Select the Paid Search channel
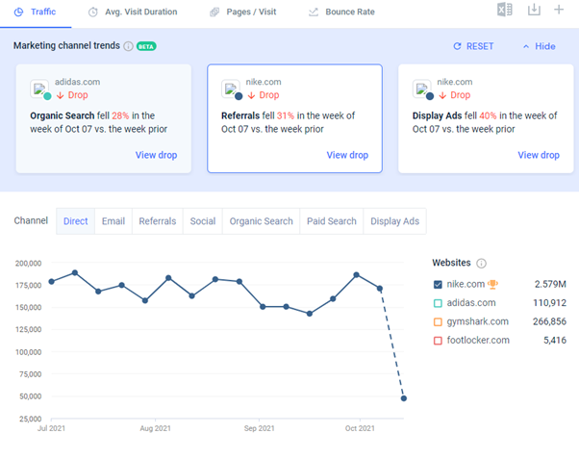The height and width of the screenshot is (459, 579). pyautogui.click(x=331, y=221)
